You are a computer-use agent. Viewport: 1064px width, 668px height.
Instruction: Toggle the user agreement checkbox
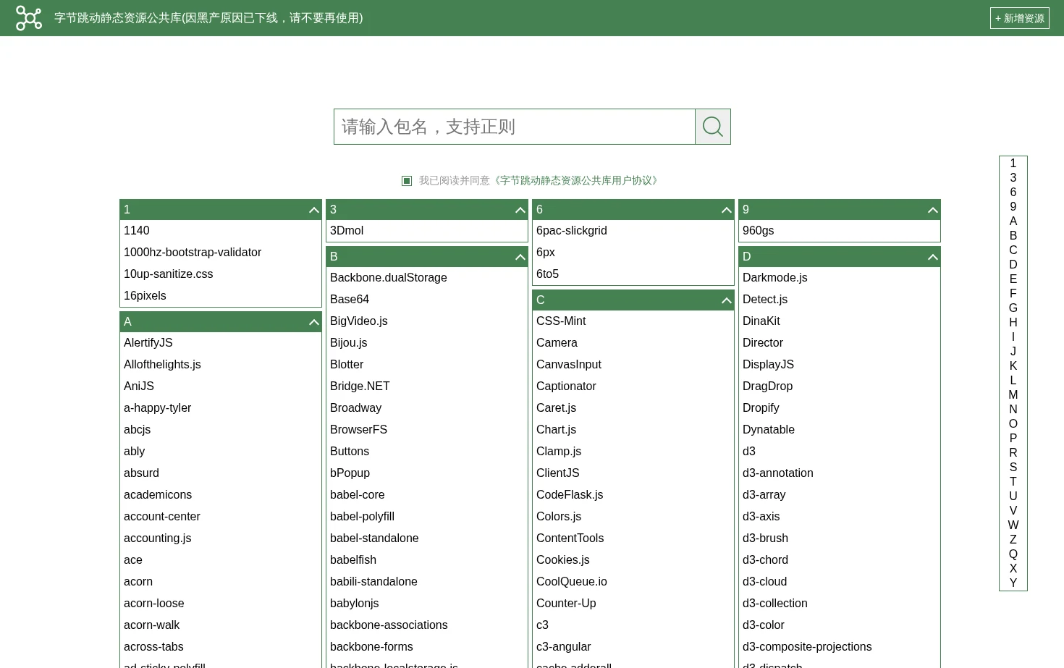tap(407, 181)
